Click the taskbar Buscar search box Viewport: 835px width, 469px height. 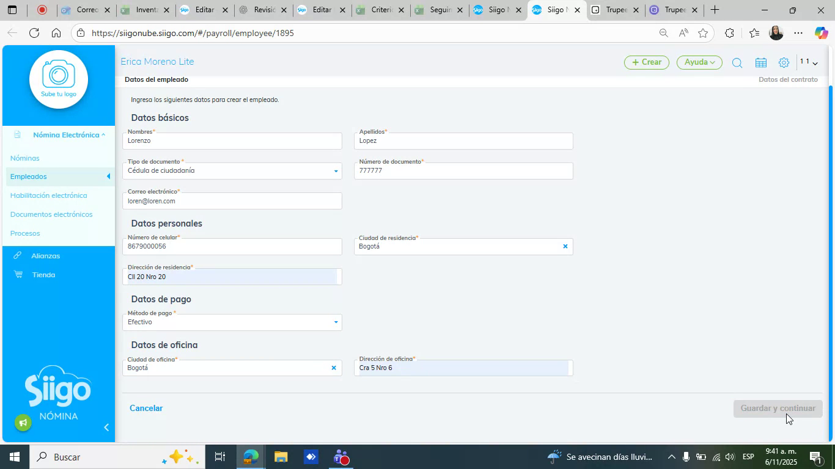pyautogui.click(x=116, y=457)
